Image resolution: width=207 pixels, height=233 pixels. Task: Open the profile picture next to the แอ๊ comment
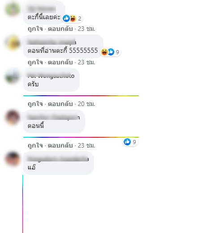[x=13, y=159]
